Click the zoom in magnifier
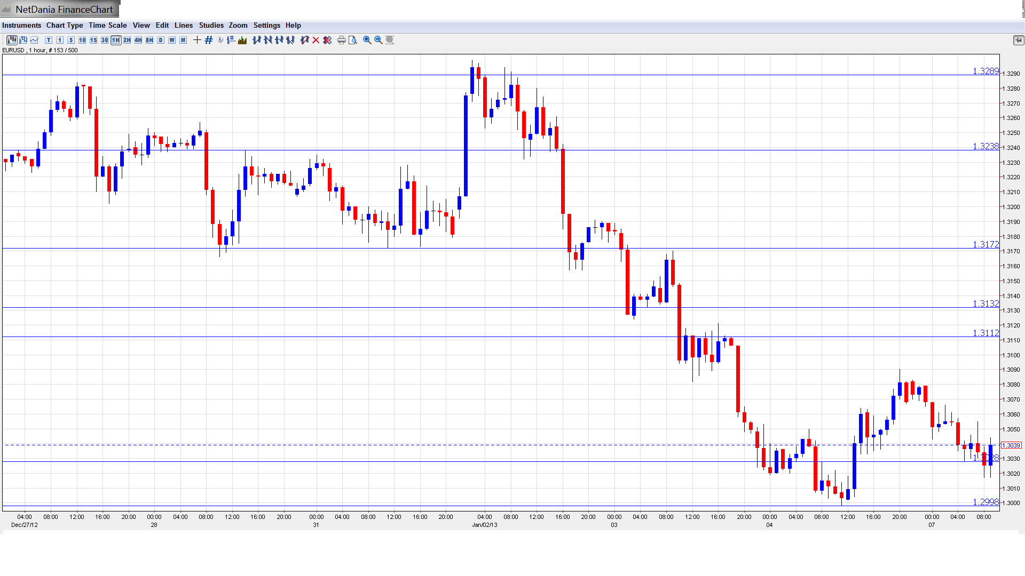 367,40
